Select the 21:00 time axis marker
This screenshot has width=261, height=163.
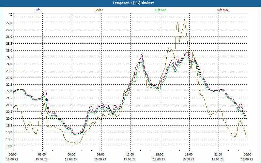[218, 155]
